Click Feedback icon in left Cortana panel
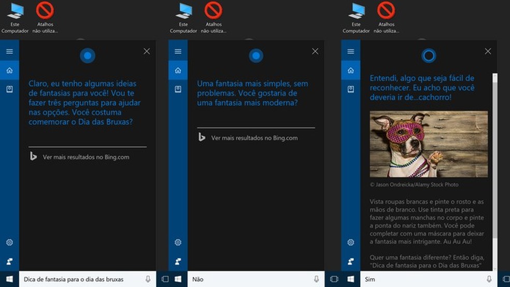 point(9,261)
